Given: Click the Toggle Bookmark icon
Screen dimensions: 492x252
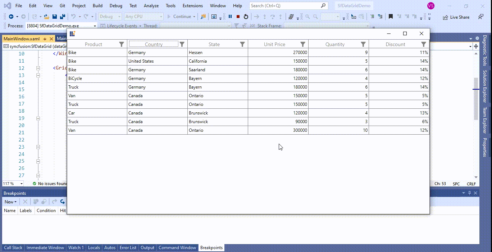Looking at the screenshot, I should [391, 16].
